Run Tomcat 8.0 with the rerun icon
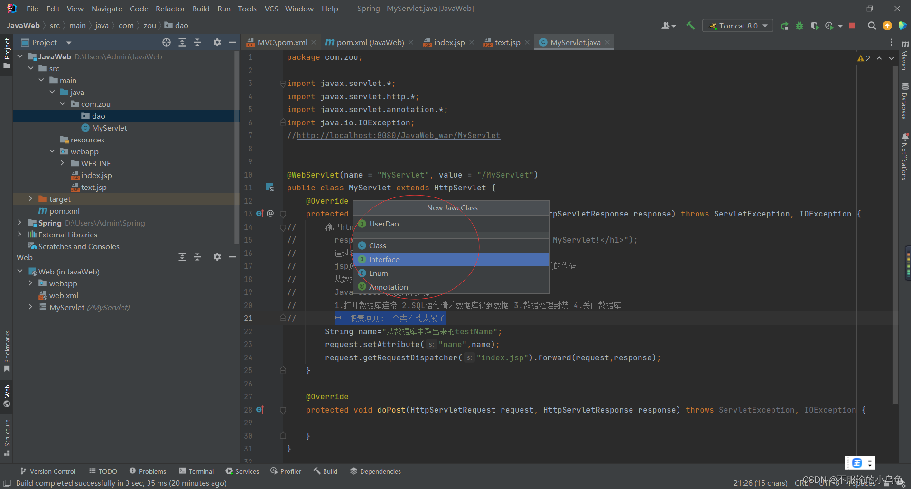911x489 pixels. click(x=784, y=26)
